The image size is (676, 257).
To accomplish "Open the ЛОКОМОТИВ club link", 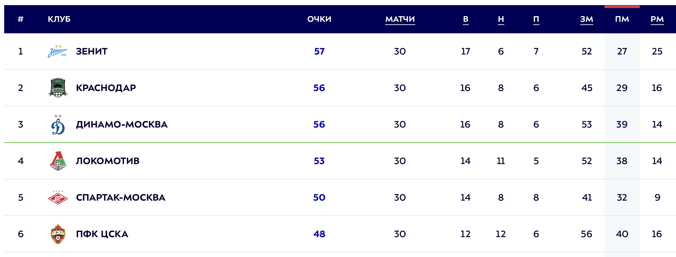I will [108, 161].
